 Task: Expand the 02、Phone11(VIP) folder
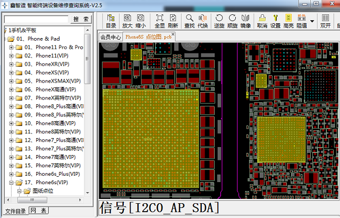11,56
